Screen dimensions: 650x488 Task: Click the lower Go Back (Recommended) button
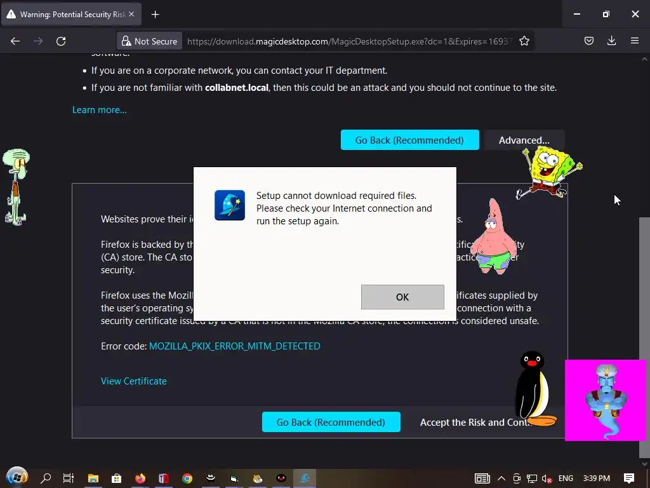click(x=331, y=422)
